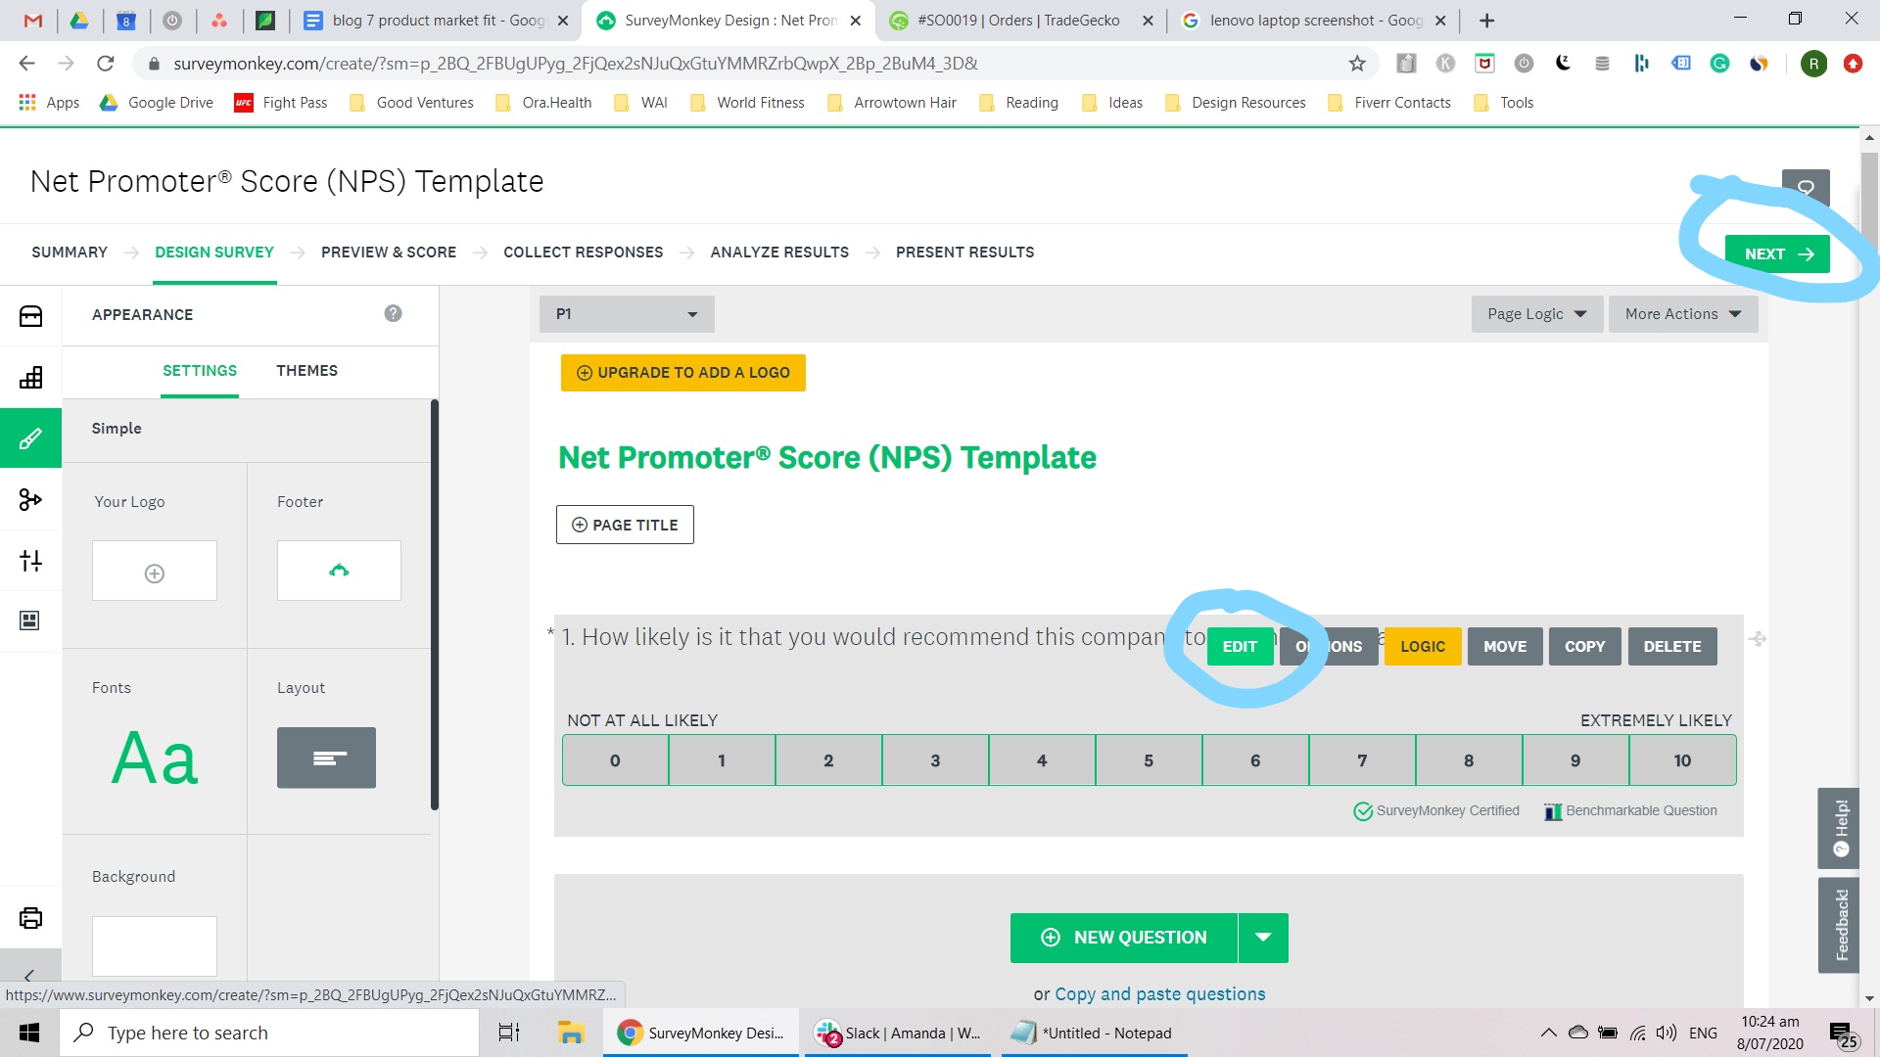This screenshot has height=1057, width=1880.
Task: Go to Preview & Score step
Action: pyautogui.click(x=389, y=252)
